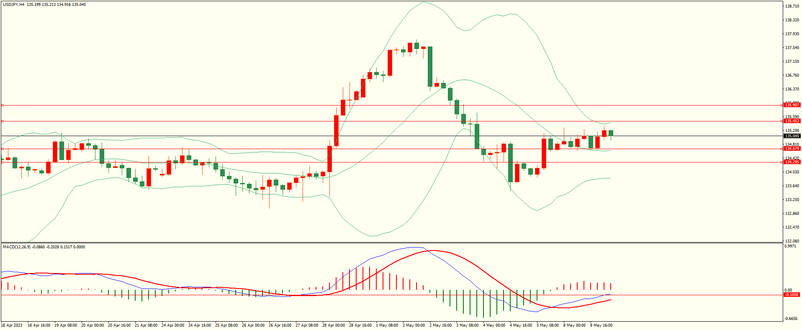Viewport: 802px width, 330px height.
Task: Select the latest green candle on the chart
Action: [x=611, y=133]
